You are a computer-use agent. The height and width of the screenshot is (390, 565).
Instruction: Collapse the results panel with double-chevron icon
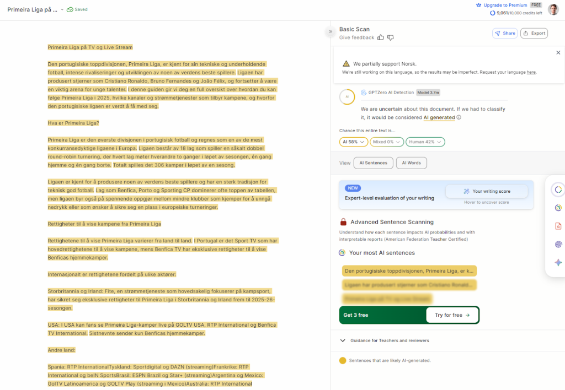(x=331, y=32)
